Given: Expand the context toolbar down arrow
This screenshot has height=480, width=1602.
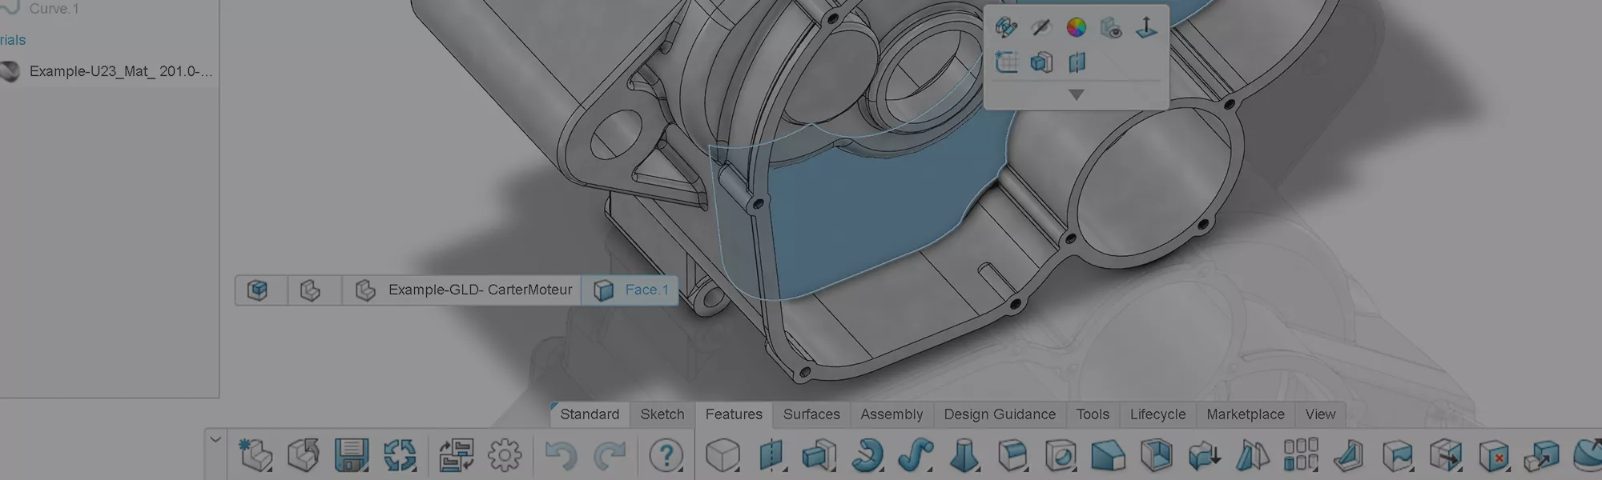Looking at the screenshot, I should pos(1077,94).
